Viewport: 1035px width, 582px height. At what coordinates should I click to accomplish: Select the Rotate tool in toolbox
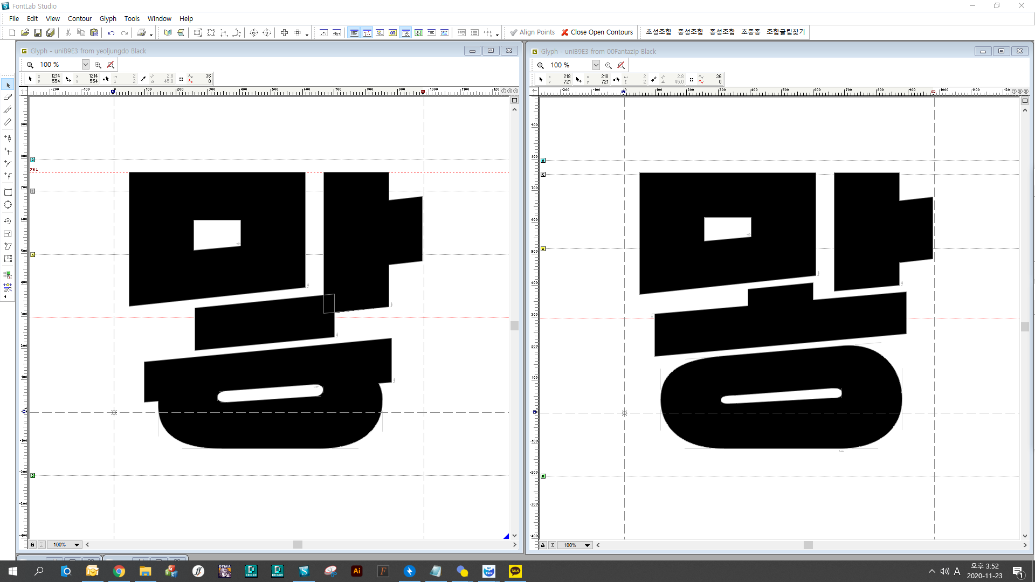click(8, 221)
